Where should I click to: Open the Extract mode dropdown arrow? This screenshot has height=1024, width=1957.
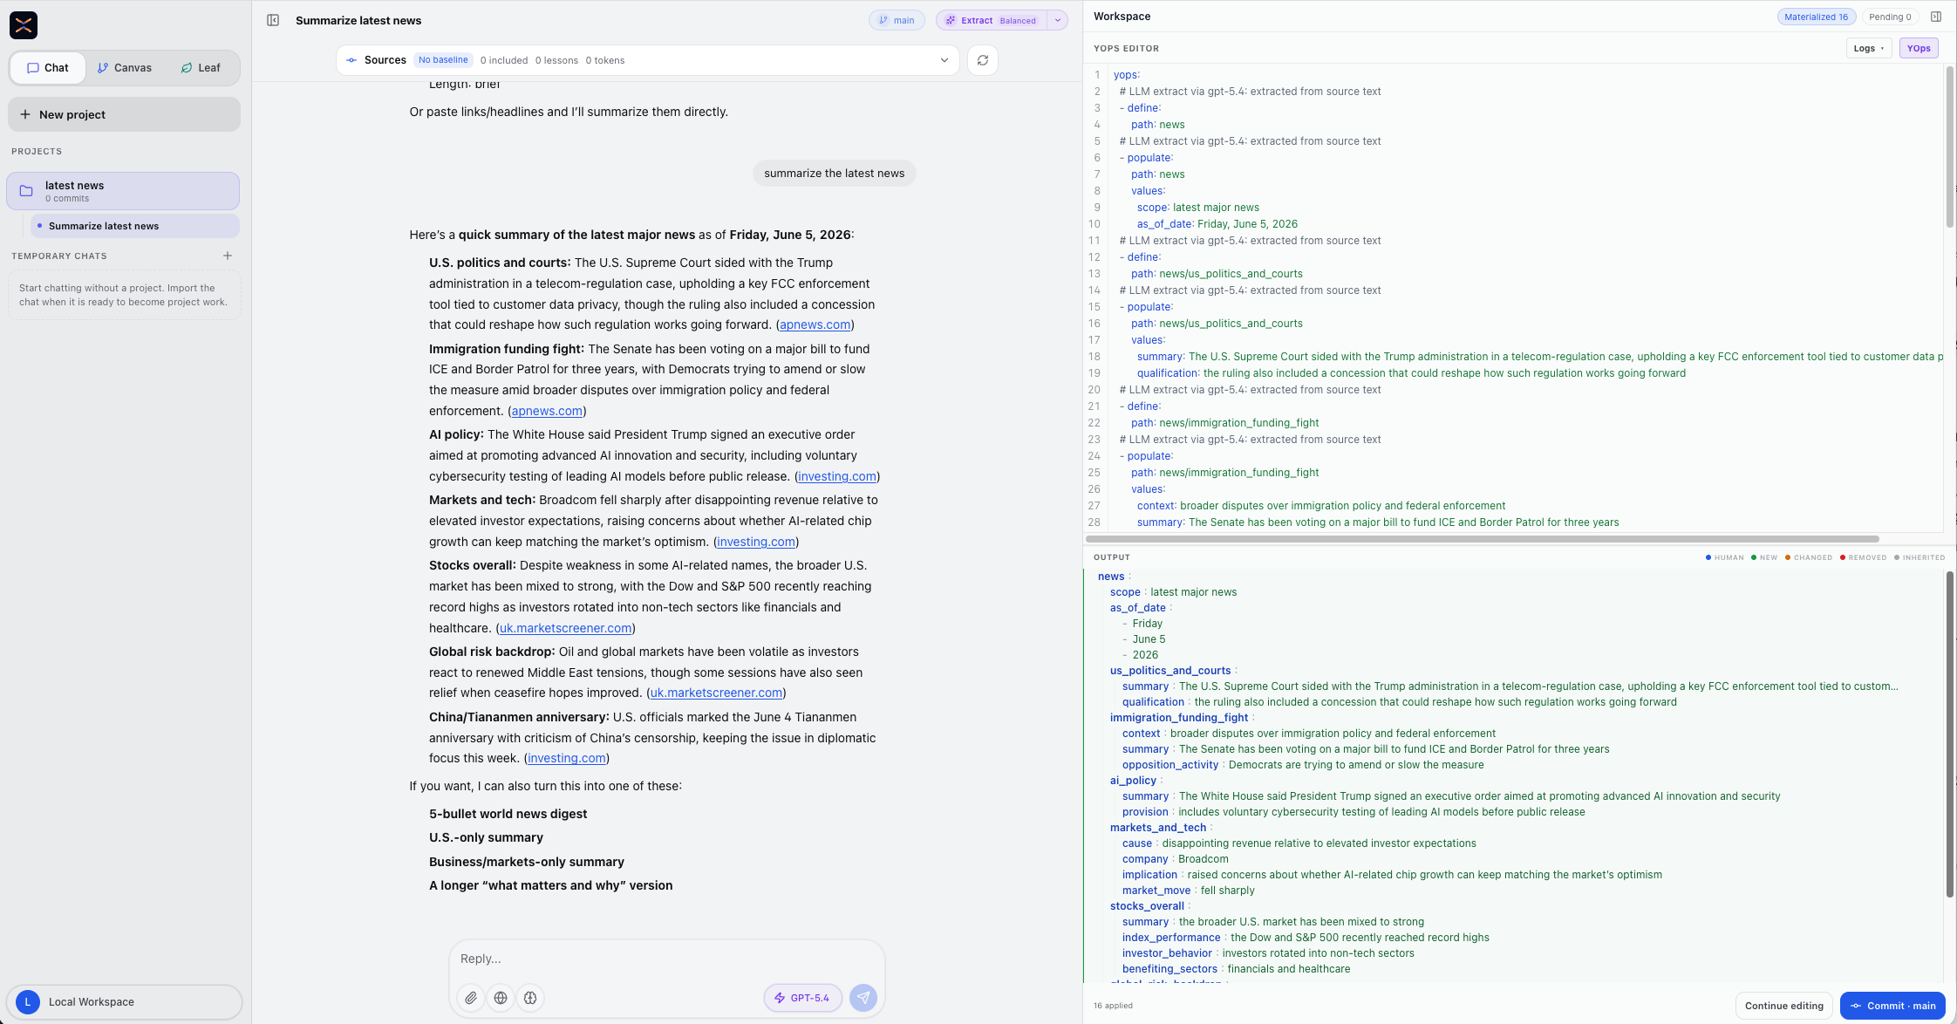(1058, 20)
